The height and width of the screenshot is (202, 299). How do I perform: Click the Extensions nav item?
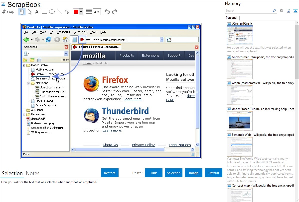(x=151, y=55)
